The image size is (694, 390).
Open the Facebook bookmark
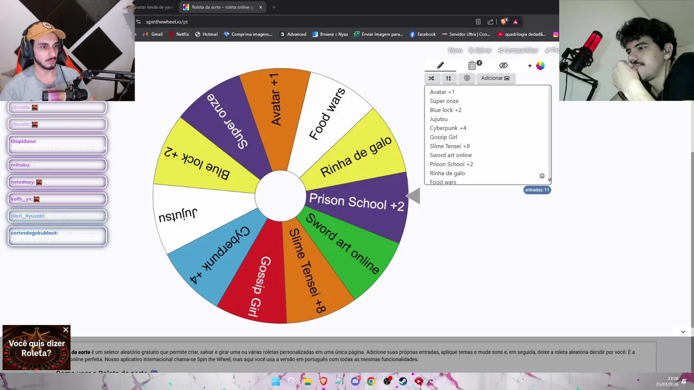(422, 34)
